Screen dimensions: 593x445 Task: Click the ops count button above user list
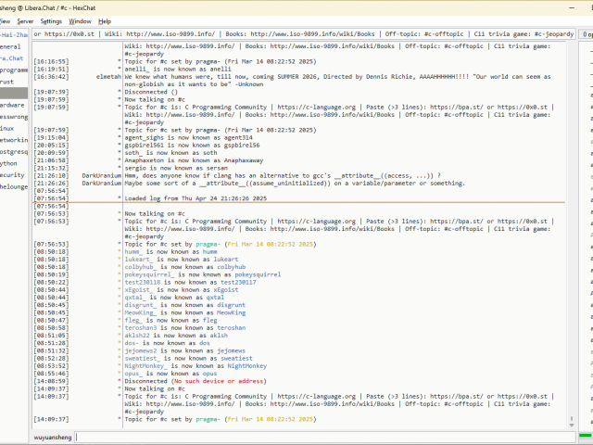(586, 34)
